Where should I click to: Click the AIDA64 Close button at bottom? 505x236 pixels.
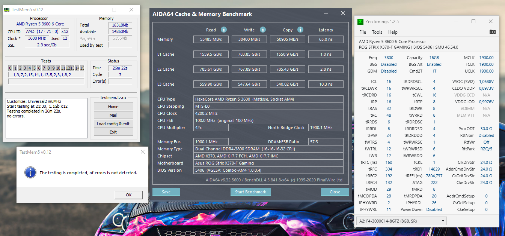click(x=335, y=192)
